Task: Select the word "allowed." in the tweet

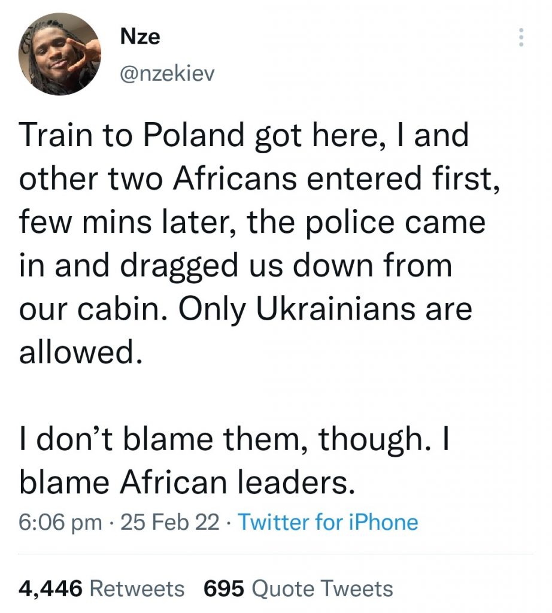Action: 81,351
